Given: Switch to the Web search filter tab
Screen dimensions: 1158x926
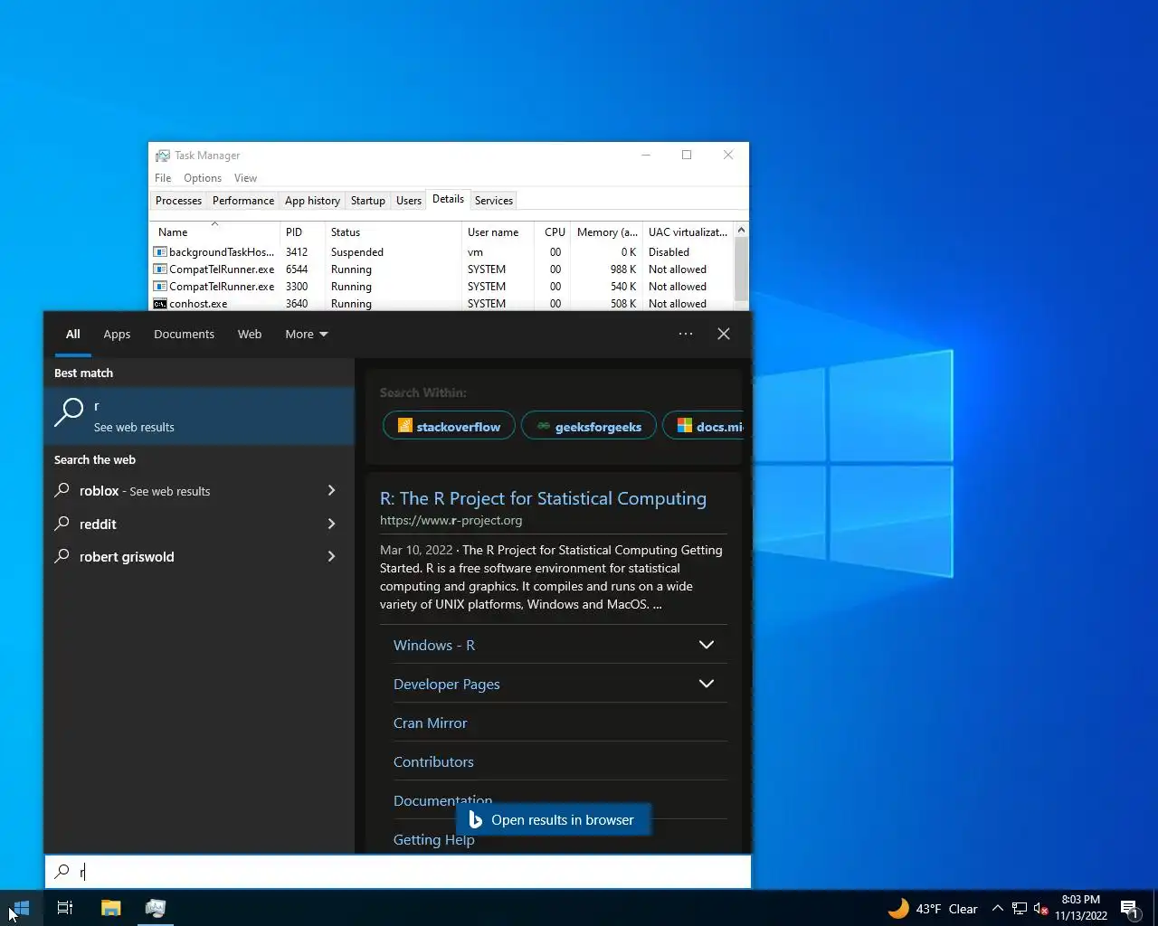Looking at the screenshot, I should [x=250, y=334].
